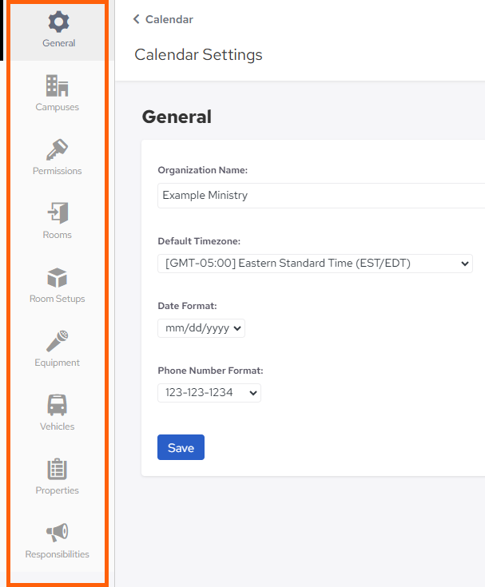Open the Properties clipboard icon

pos(57,469)
